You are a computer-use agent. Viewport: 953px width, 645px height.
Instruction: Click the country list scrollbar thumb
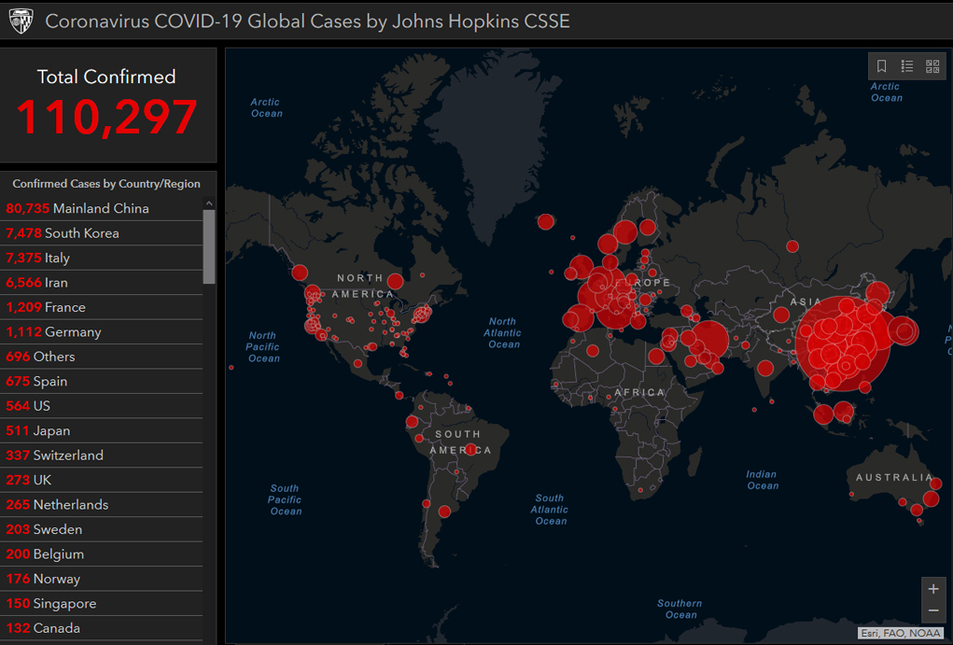click(x=209, y=246)
